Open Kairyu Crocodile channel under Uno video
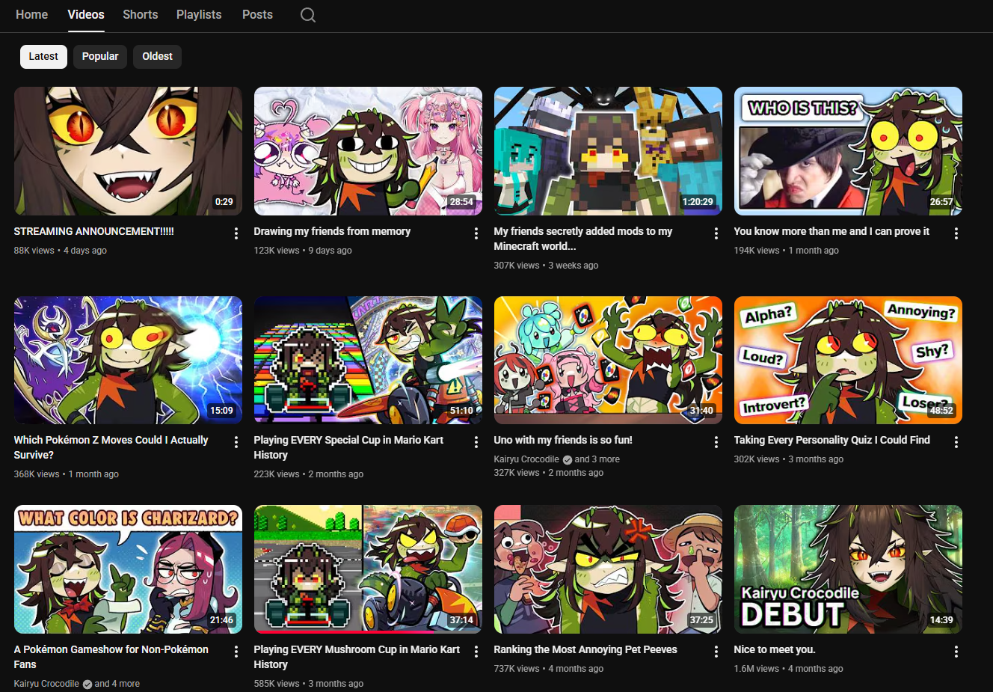The image size is (993, 692). tap(526, 459)
